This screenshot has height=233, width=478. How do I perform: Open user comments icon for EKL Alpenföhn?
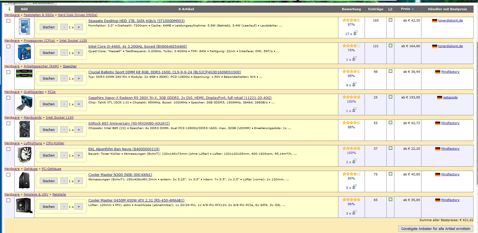point(354,161)
